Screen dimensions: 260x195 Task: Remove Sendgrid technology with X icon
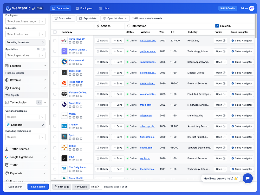click(43, 125)
